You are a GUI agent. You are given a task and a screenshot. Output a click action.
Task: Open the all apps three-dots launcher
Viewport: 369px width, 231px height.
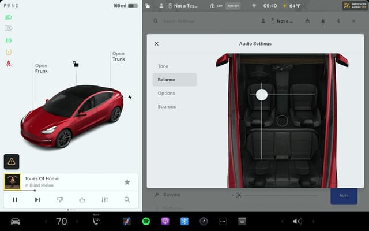223,221
